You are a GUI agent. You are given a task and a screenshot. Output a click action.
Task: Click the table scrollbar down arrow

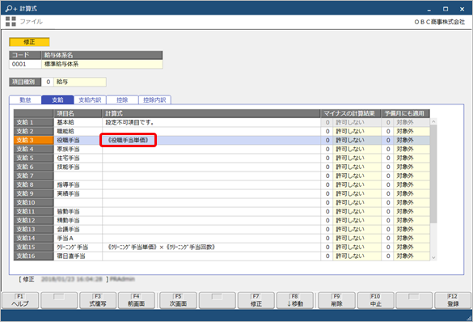433,257
